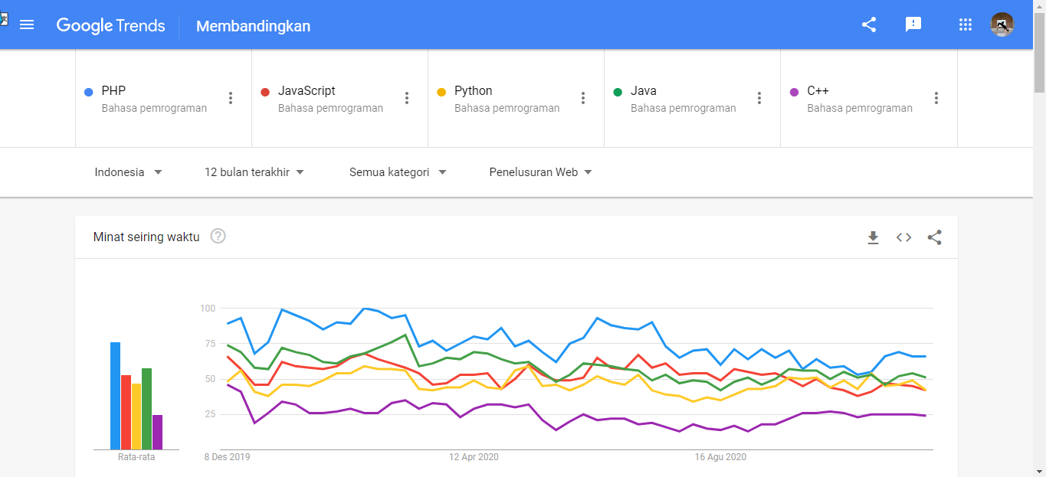Image resolution: width=1046 pixels, height=477 pixels.
Task: Expand the 12 bulan terakhir time dropdown
Action: point(254,172)
